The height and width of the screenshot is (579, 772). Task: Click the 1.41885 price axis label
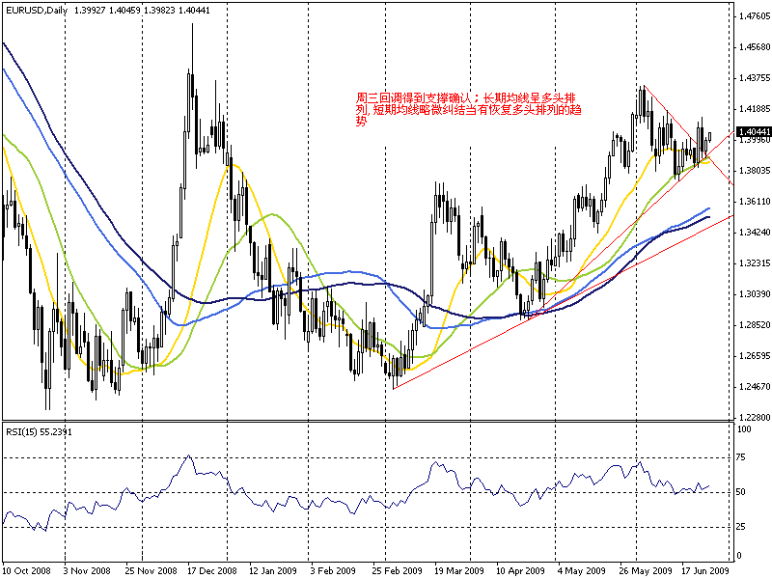755,108
